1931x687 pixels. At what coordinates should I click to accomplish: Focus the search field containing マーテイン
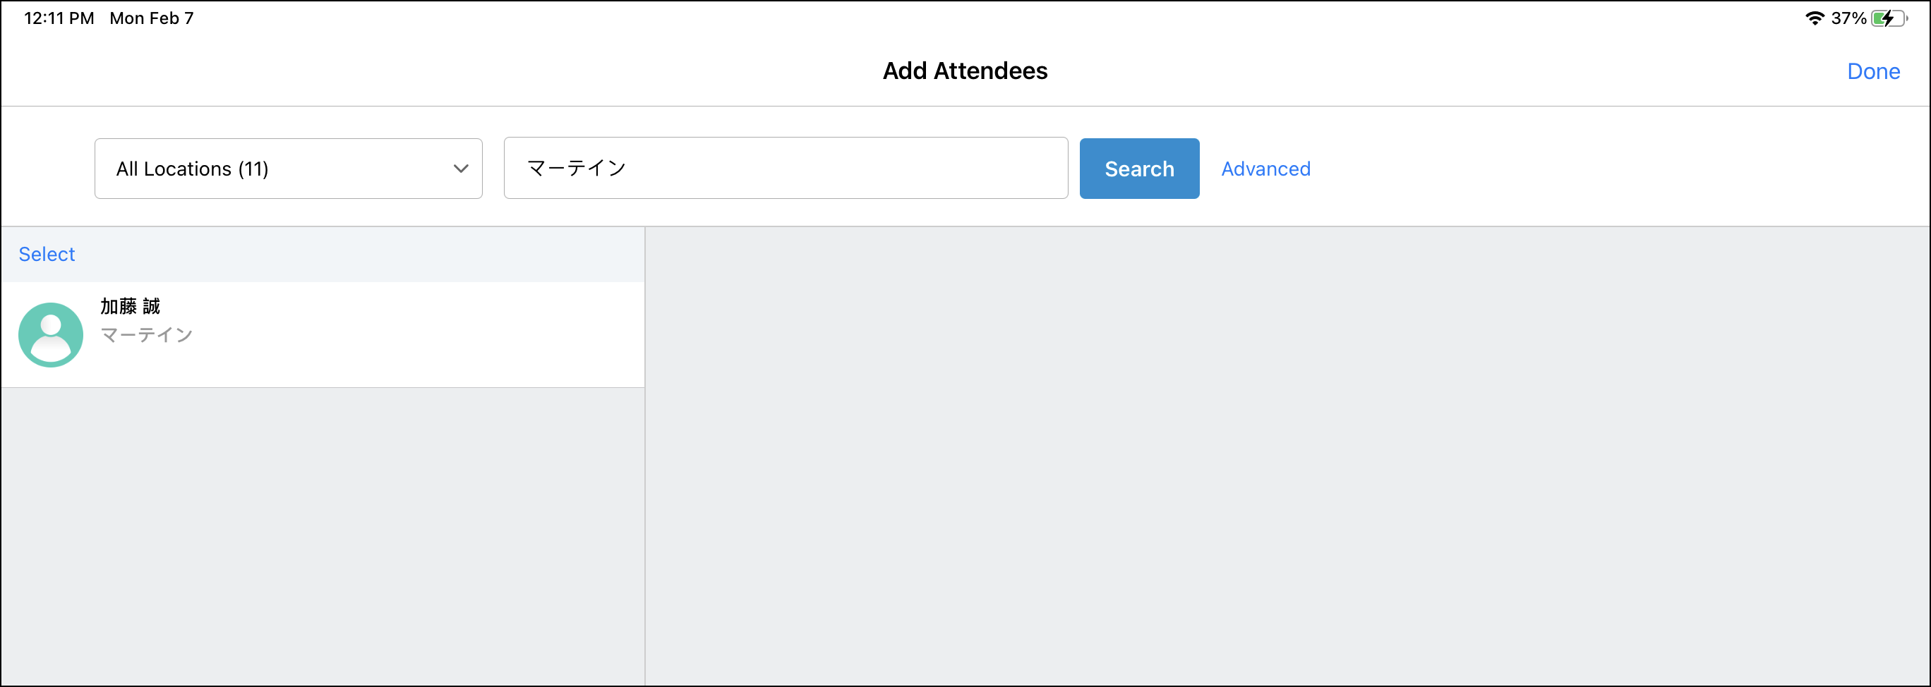[x=785, y=169]
